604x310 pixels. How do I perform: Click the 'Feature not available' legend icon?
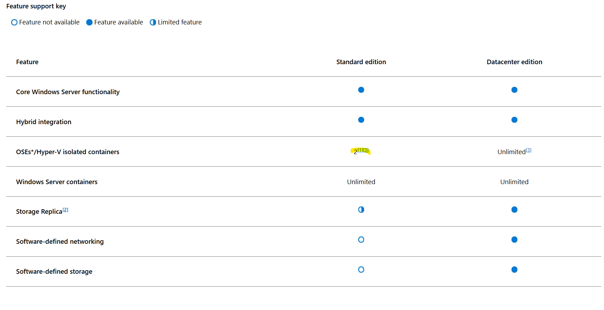point(14,22)
